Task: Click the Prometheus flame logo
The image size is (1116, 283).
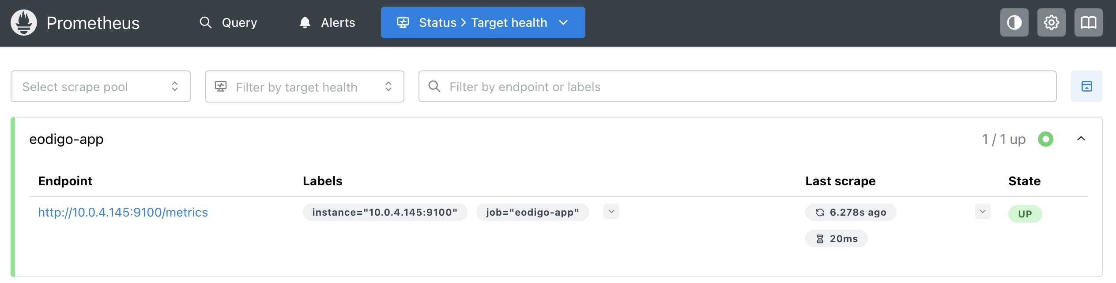Action: point(24,22)
